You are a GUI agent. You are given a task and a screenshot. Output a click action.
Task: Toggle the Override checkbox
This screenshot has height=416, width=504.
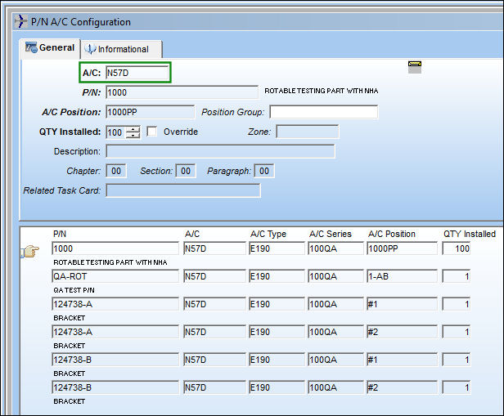pyautogui.click(x=151, y=132)
